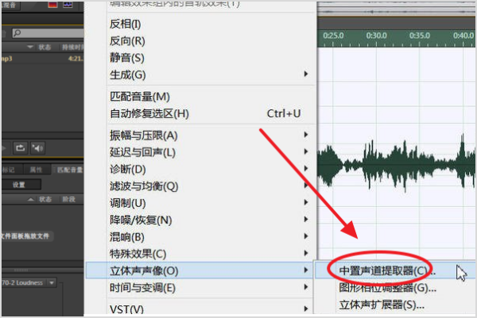Viewport: 477px width, 318px height.
Task: Open the 时间与变调(E) submenu
Action: tap(210, 288)
